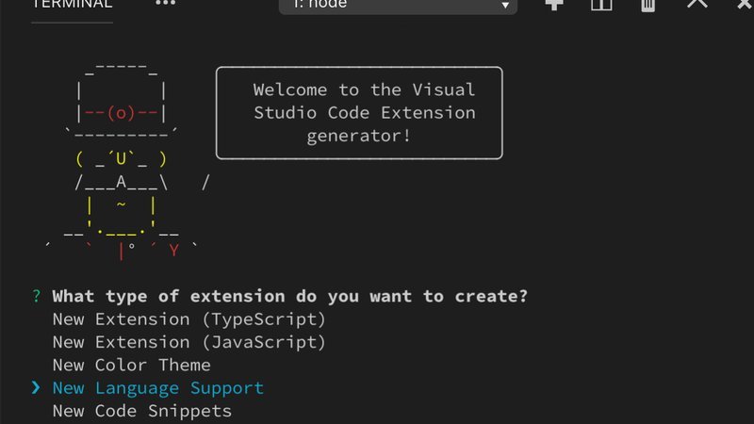The image size is (754, 424).
Task: Choose New Extension (JavaScript) option
Action: (x=189, y=342)
